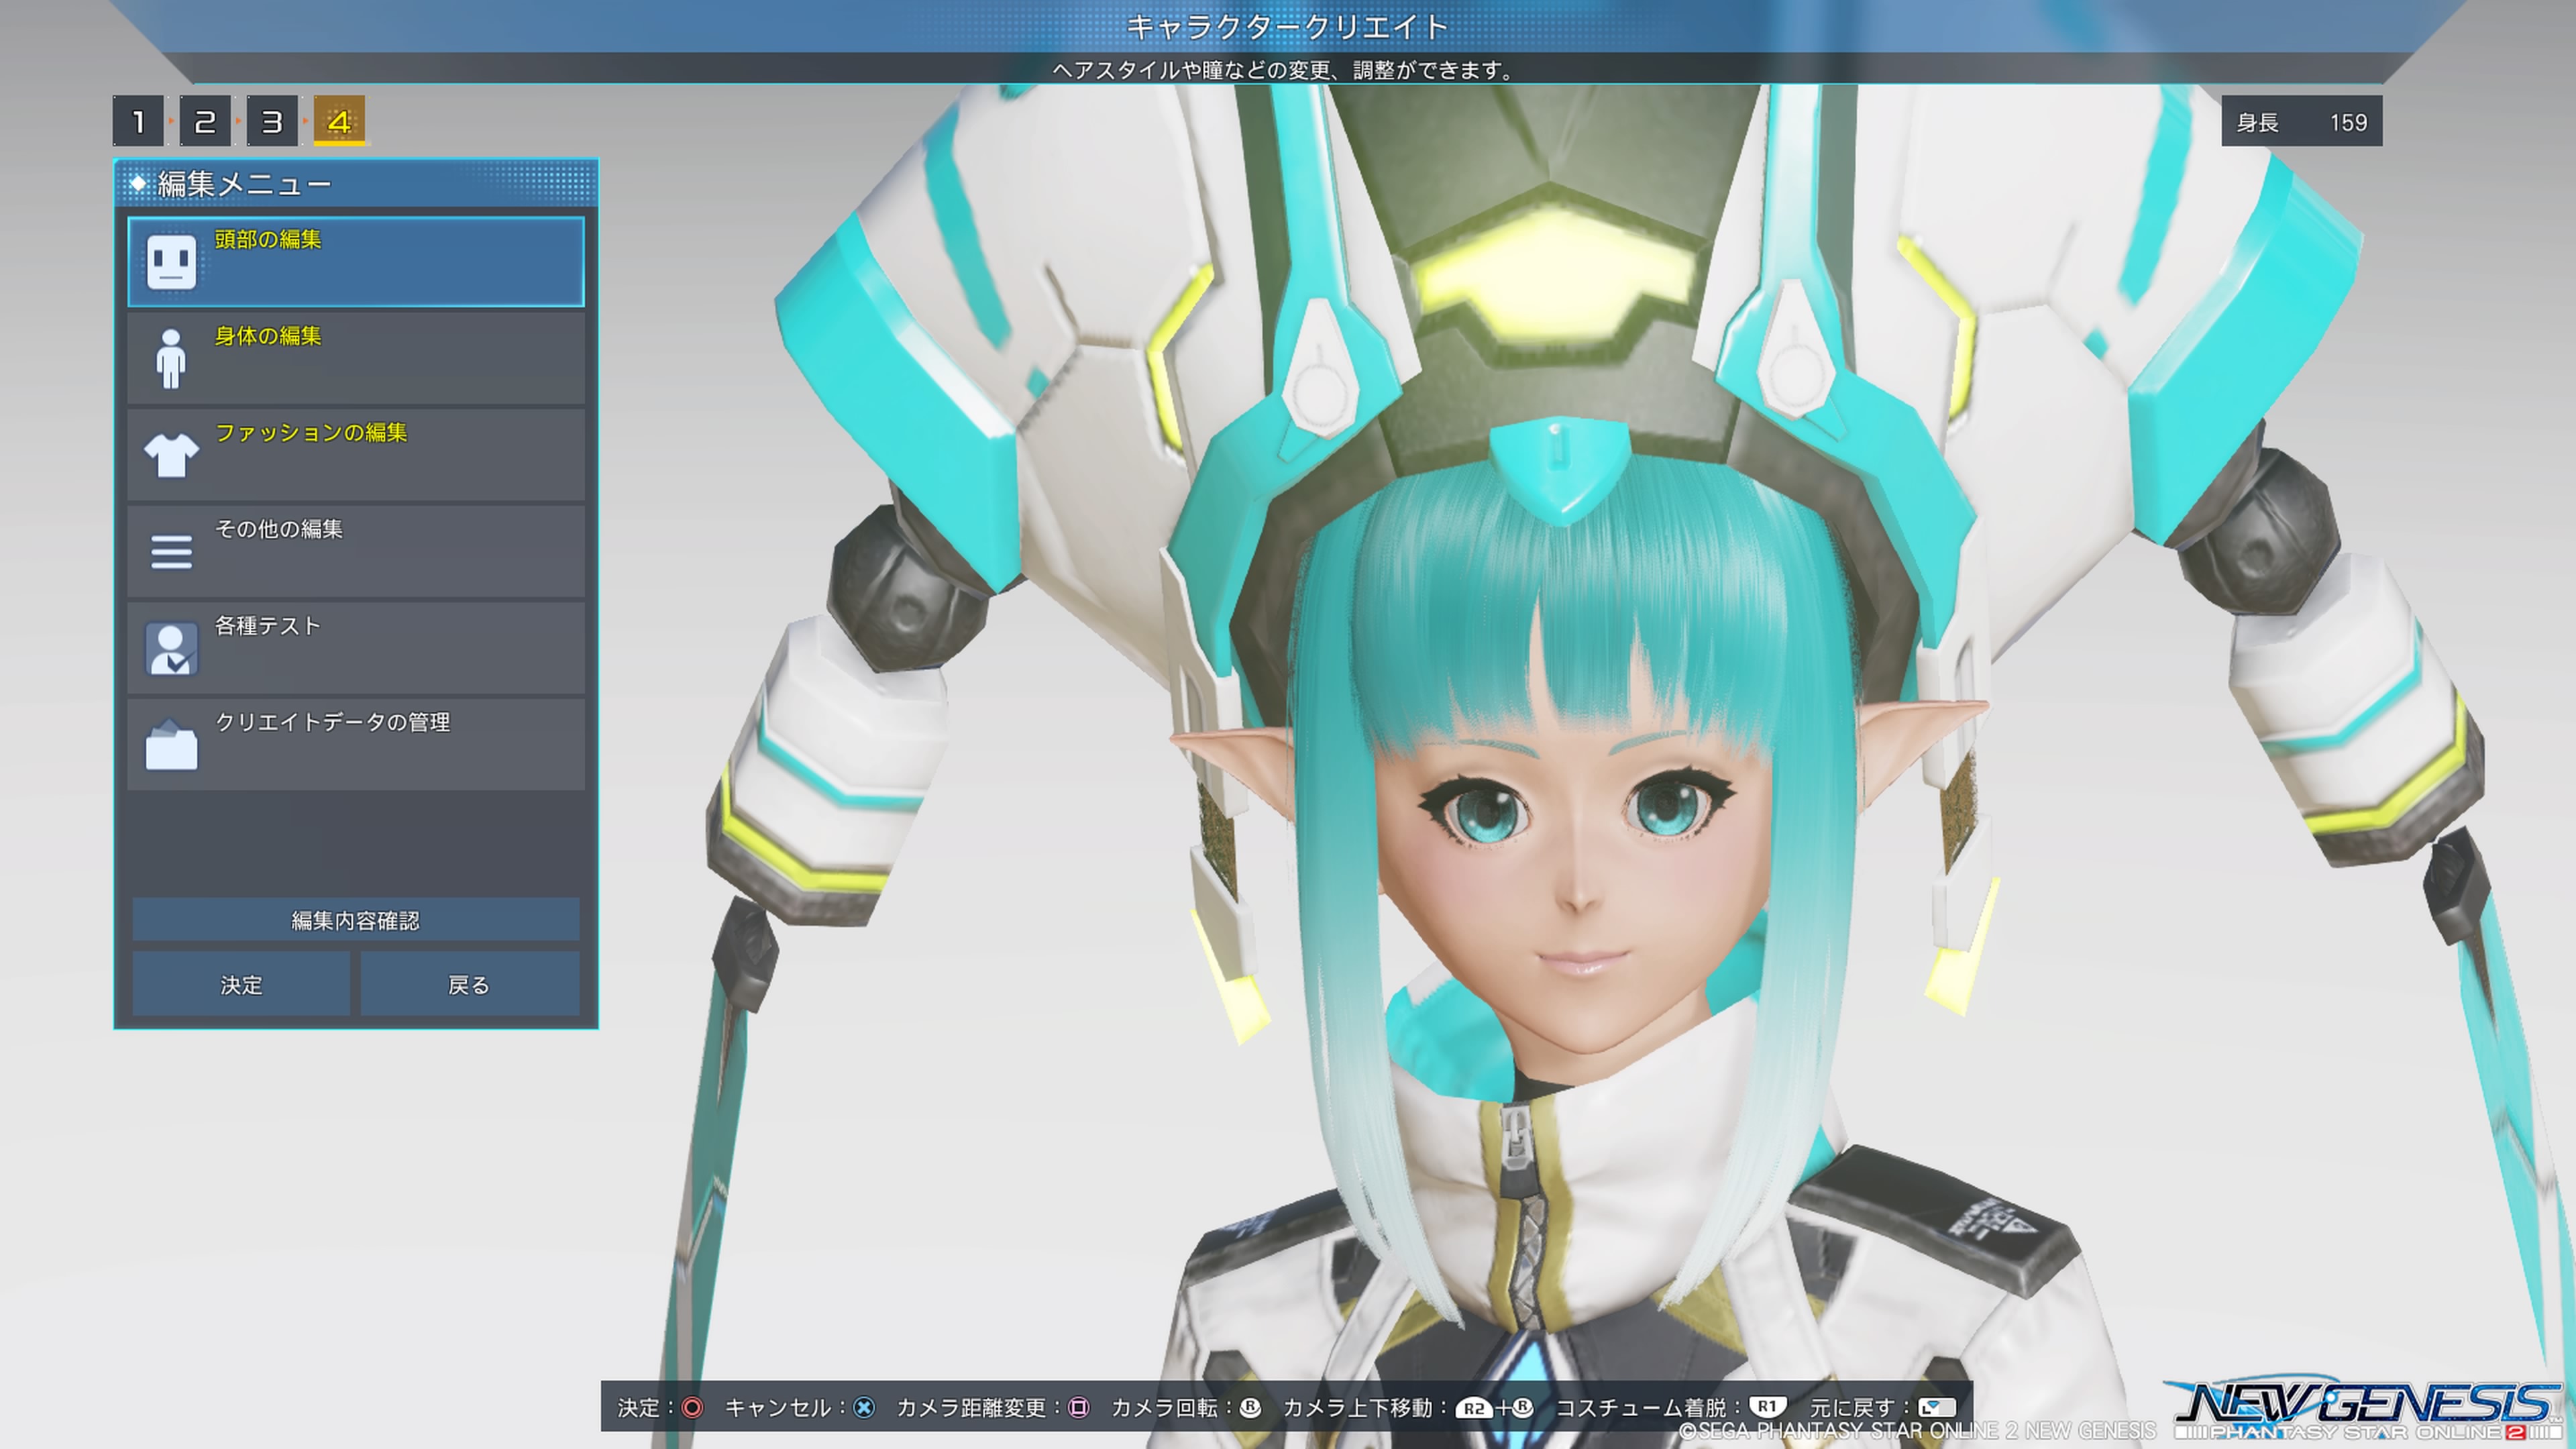Viewport: 2576px width, 1449px height.
Task: Click the R1 costume toggle icon
Action: click(x=1767, y=1407)
